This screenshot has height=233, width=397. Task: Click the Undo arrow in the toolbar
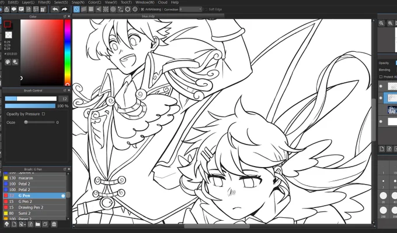point(55,9)
